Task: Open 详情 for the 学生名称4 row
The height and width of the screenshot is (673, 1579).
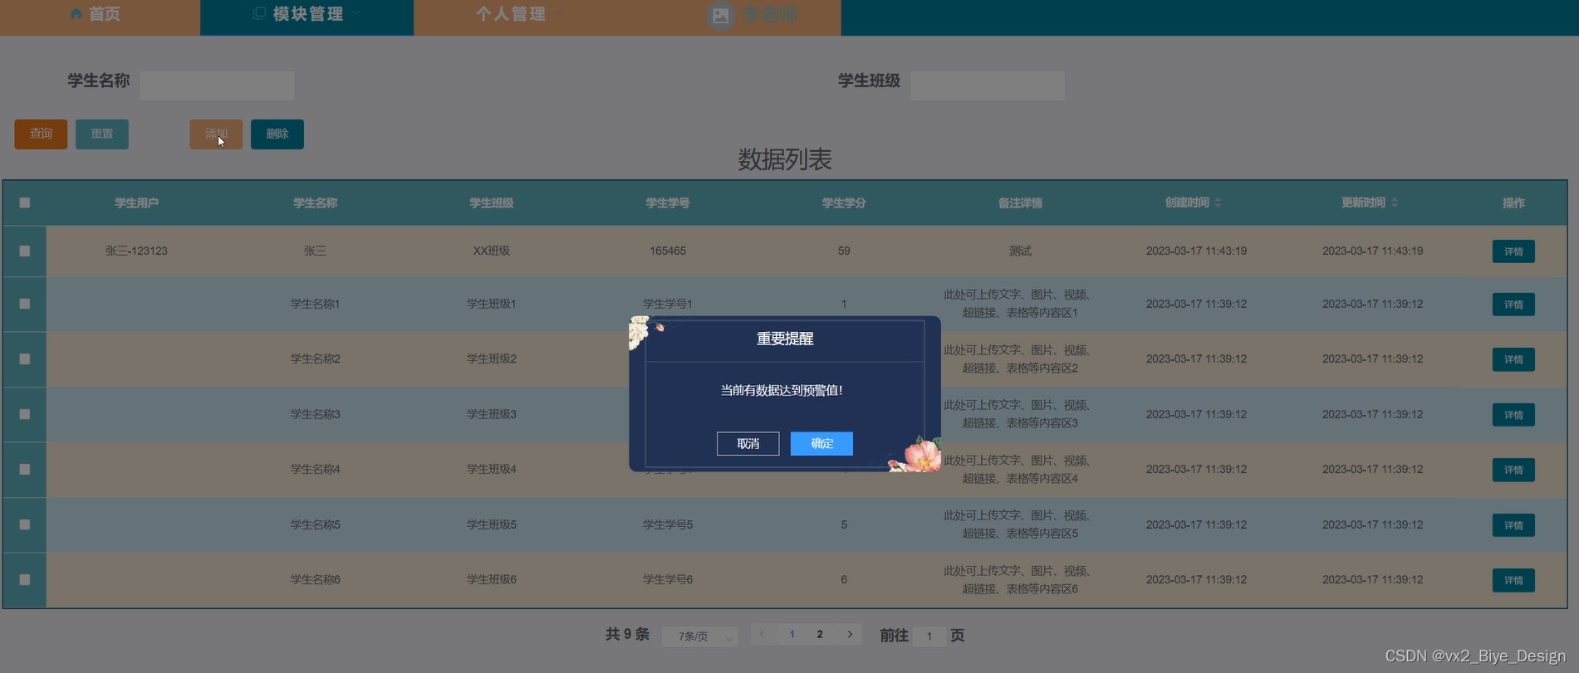Action: tap(1513, 470)
